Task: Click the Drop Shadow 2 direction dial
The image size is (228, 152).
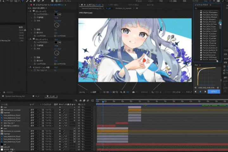Action: [x=57, y=53]
